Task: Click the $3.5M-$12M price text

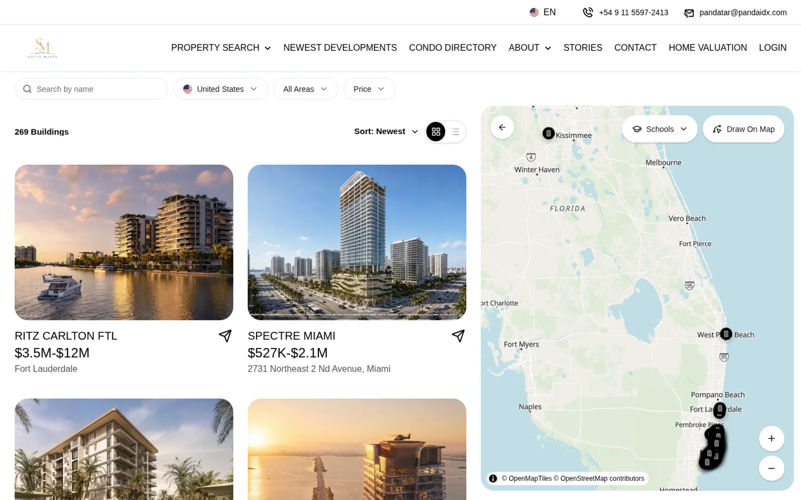Action: [x=52, y=353]
